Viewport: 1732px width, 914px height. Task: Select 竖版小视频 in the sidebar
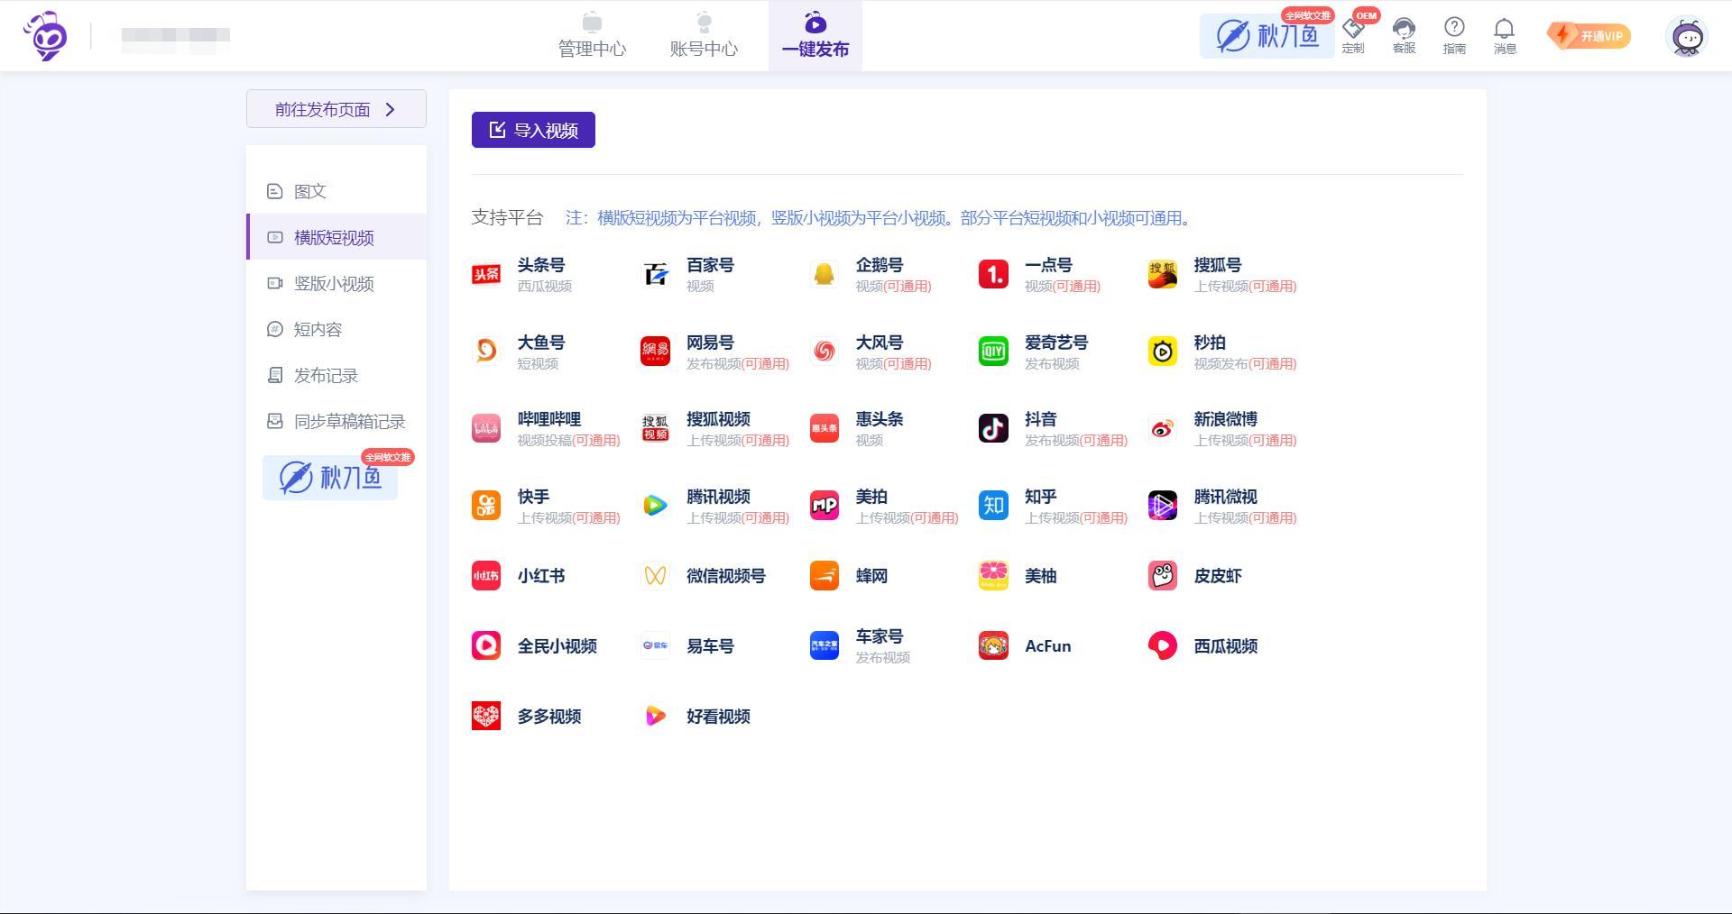[334, 284]
